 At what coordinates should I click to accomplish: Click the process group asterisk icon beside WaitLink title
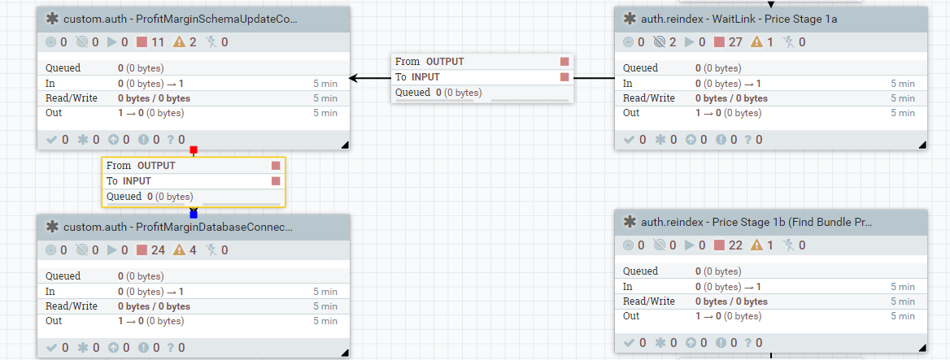pyautogui.click(x=629, y=19)
